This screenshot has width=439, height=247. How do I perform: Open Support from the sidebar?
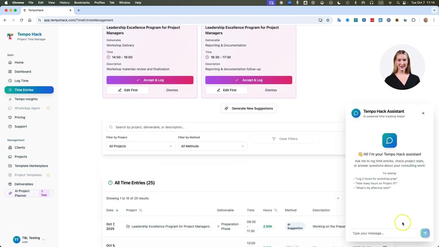29,127
